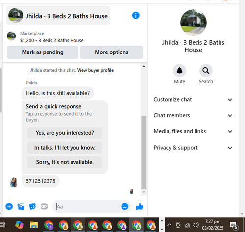Open Wi-Fi network settings in tray
The image size is (245, 232).
187,225
